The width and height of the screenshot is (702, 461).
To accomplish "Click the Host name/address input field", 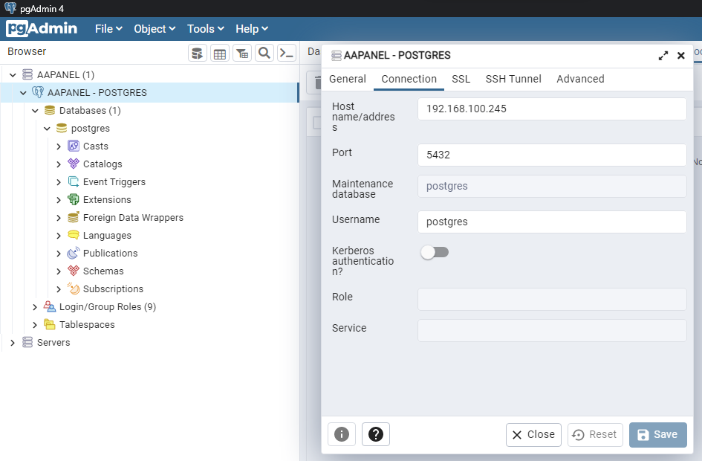I will 551,109.
